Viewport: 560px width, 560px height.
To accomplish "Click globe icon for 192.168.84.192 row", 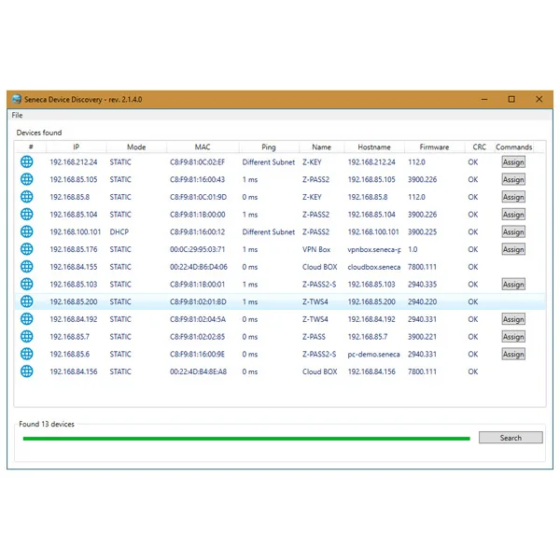I will point(27,319).
